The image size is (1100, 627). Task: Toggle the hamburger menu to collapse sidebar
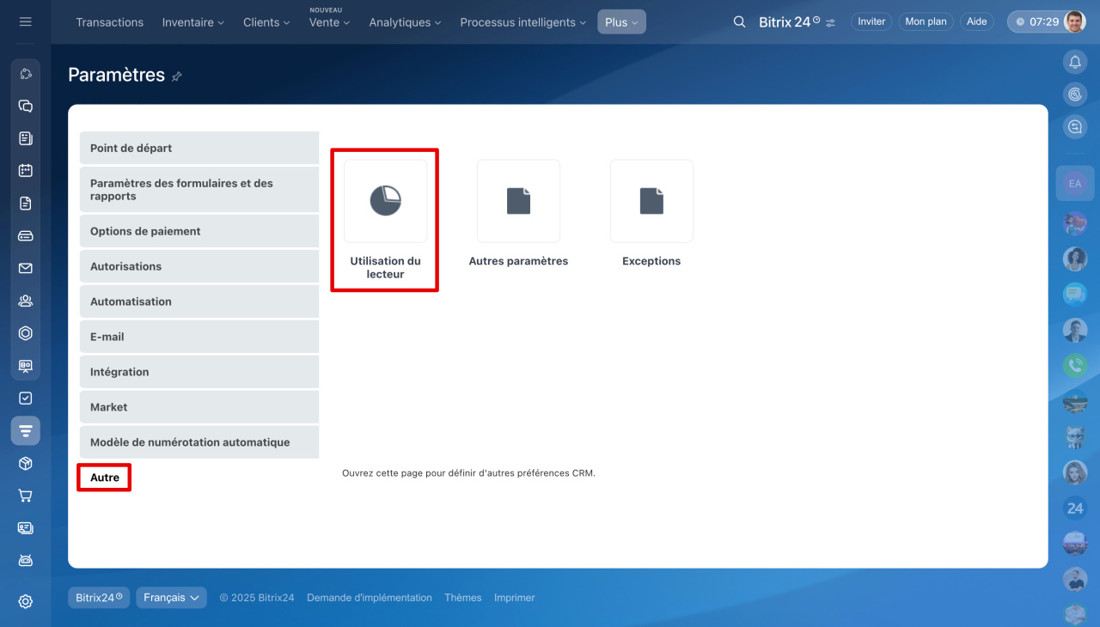(x=26, y=21)
